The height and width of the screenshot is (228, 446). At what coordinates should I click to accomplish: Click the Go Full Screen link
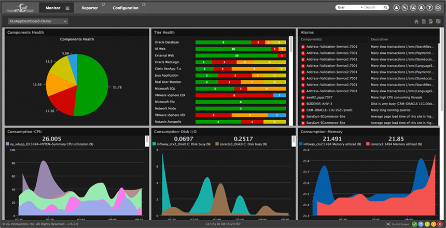click(400, 224)
